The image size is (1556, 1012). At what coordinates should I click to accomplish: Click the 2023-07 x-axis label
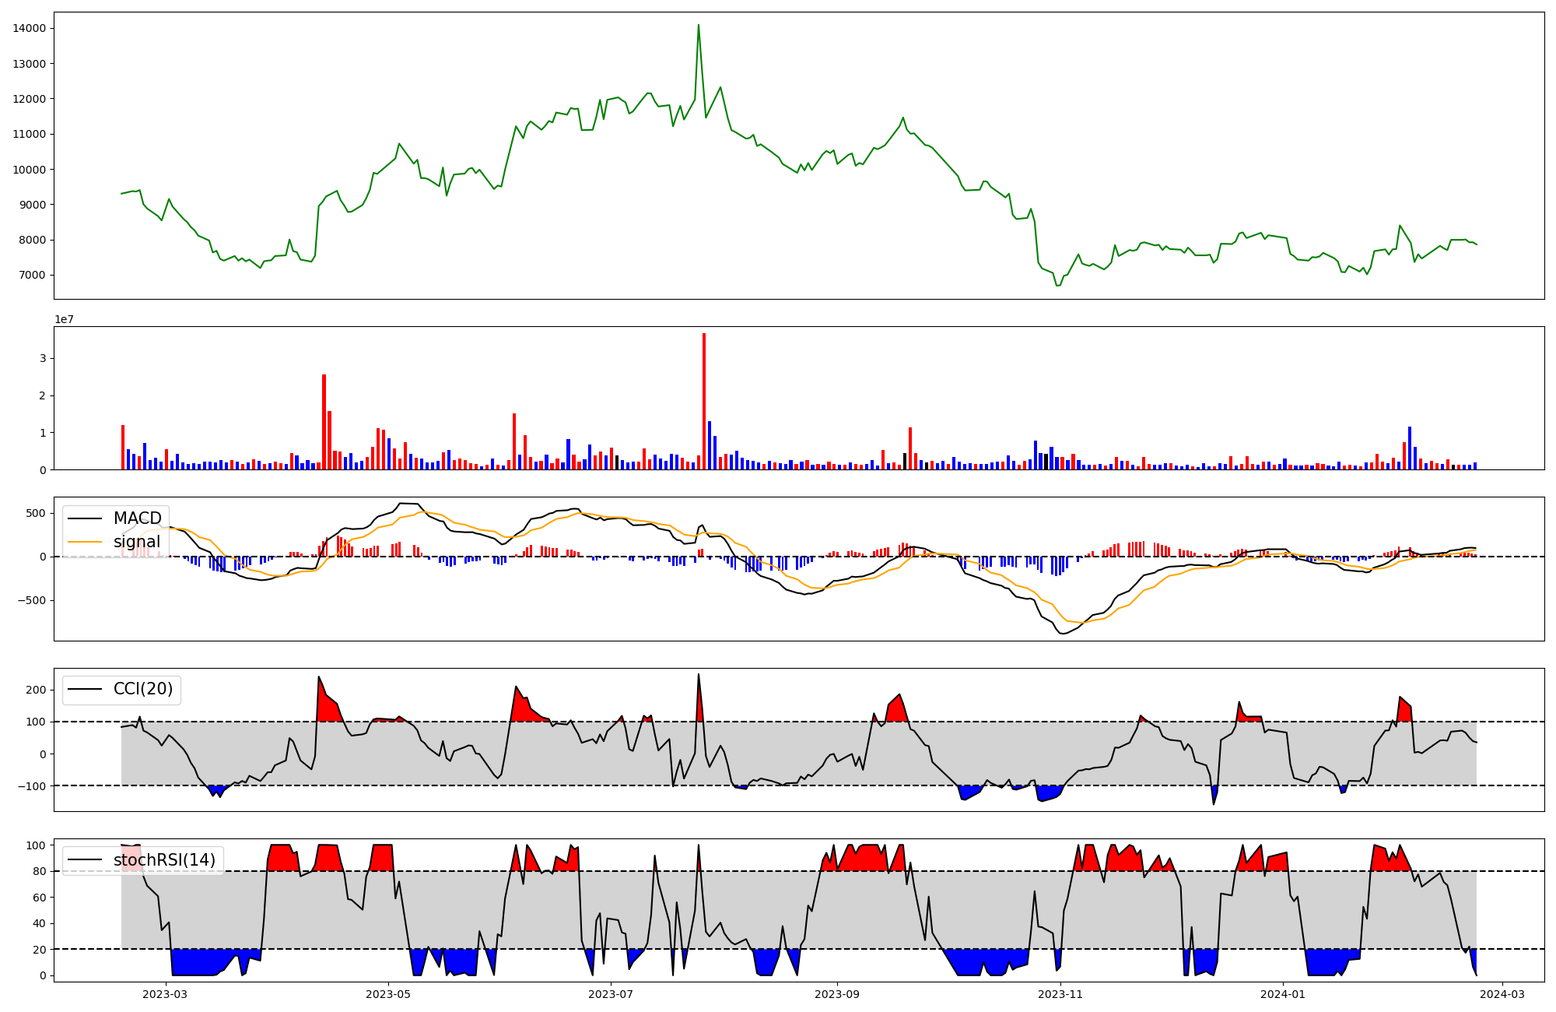[x=611, y=994]
